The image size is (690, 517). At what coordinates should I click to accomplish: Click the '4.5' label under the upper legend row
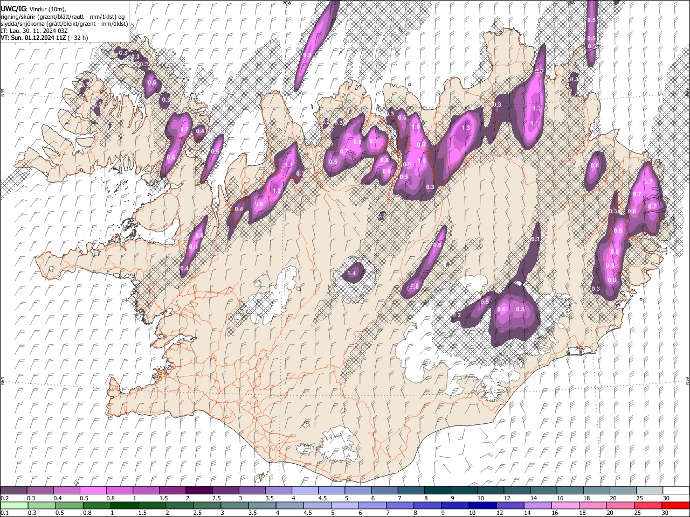tap(322, 498)
